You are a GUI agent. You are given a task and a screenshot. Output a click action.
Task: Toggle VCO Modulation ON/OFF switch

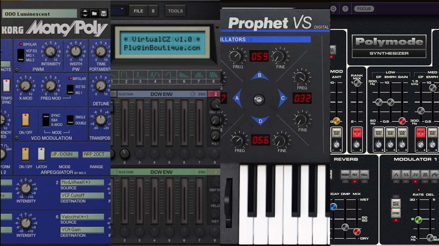(x=25, y=120)
